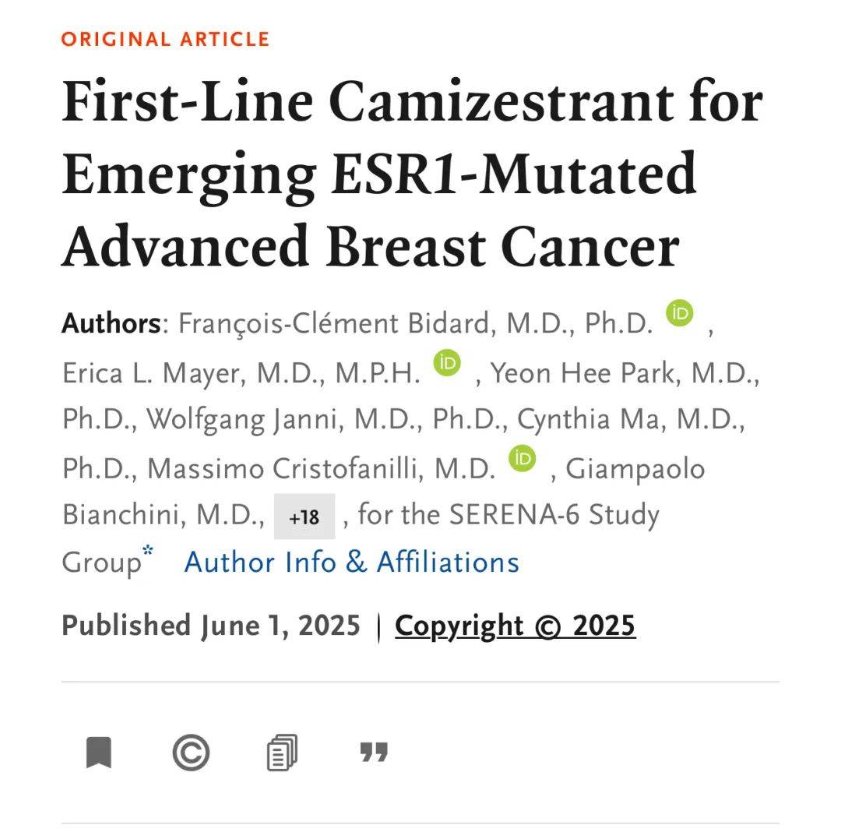
Task: Select author name Cynthia Ma
Action: pos(592,419)
